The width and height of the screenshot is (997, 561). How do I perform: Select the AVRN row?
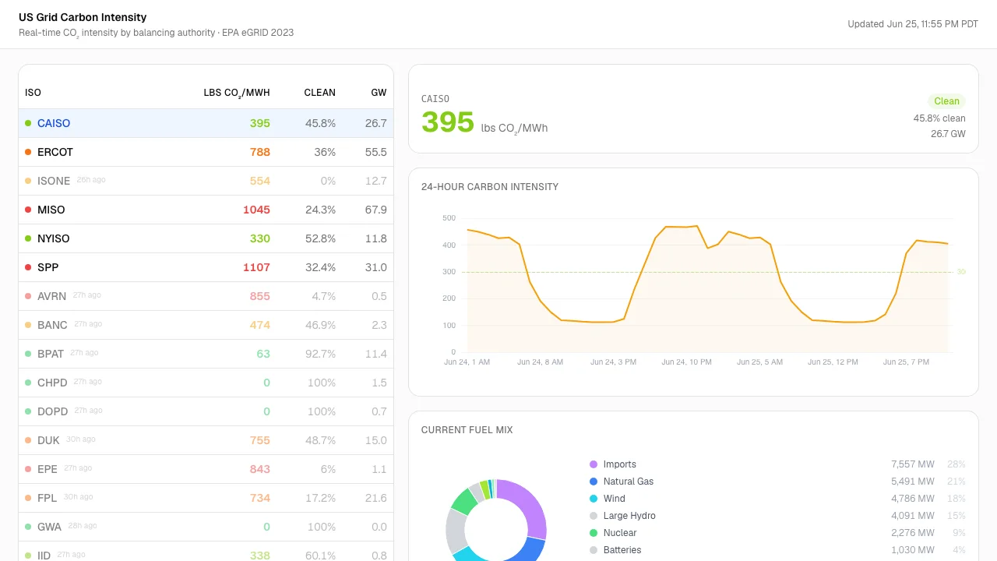[x=206, y=296]
